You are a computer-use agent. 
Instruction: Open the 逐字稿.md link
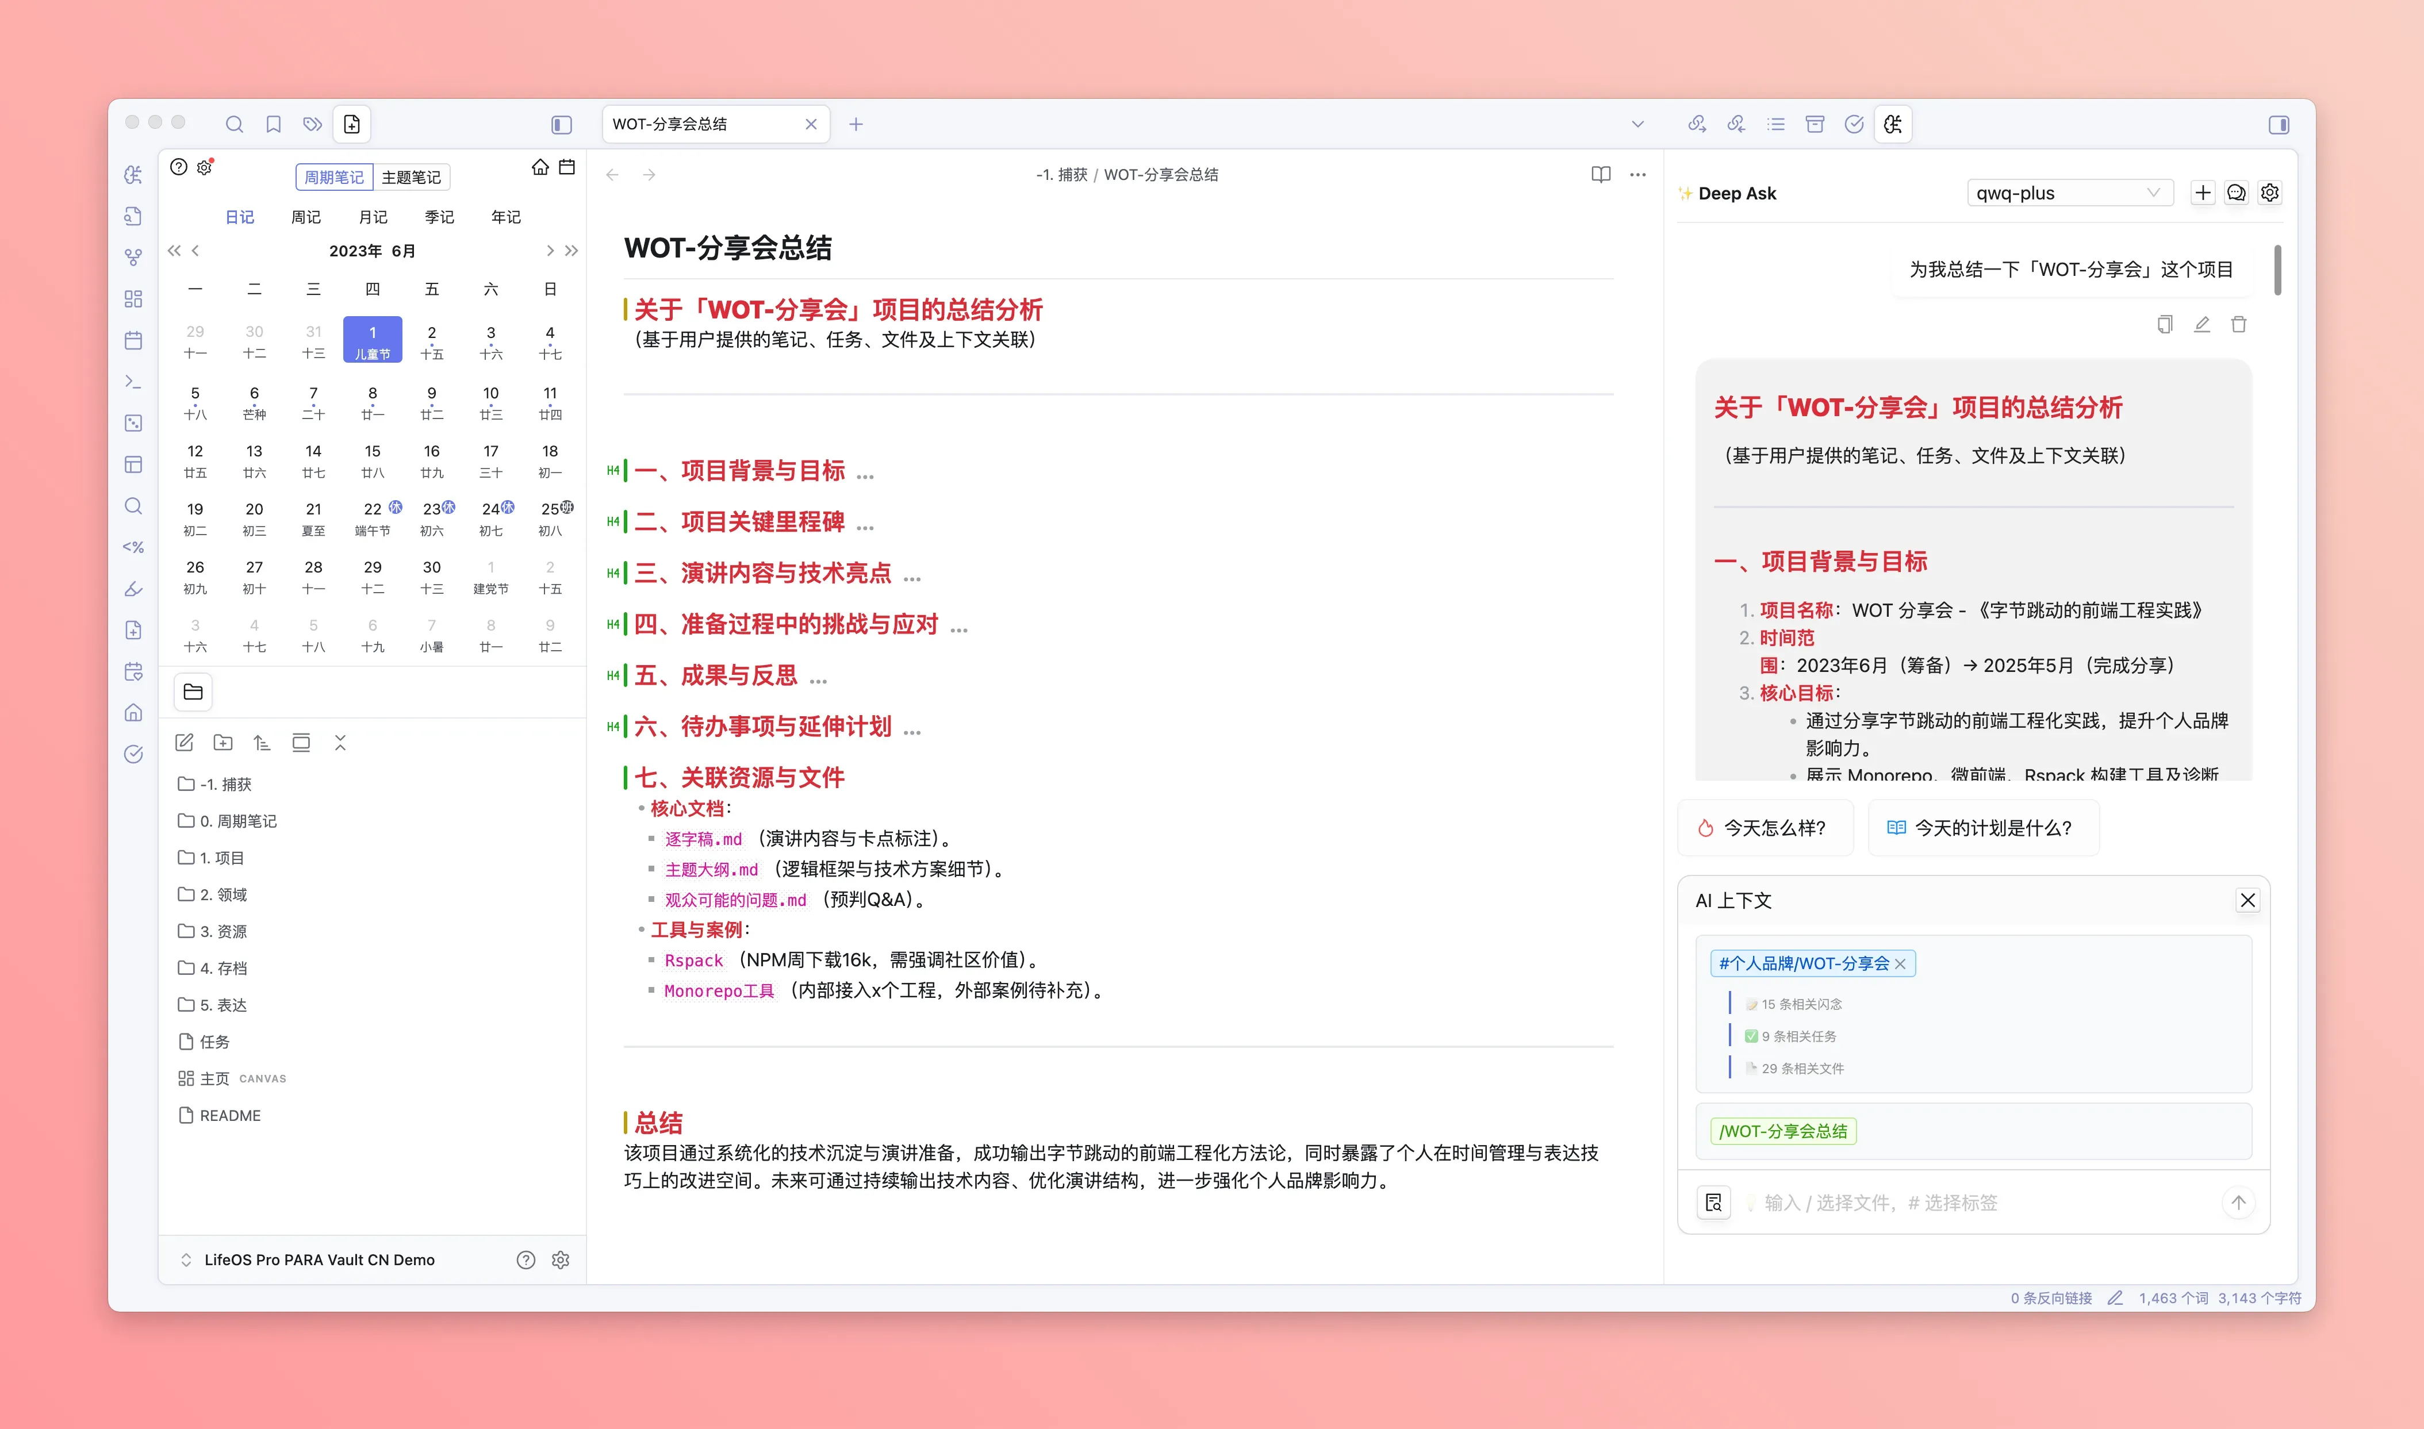click(703, 839)
